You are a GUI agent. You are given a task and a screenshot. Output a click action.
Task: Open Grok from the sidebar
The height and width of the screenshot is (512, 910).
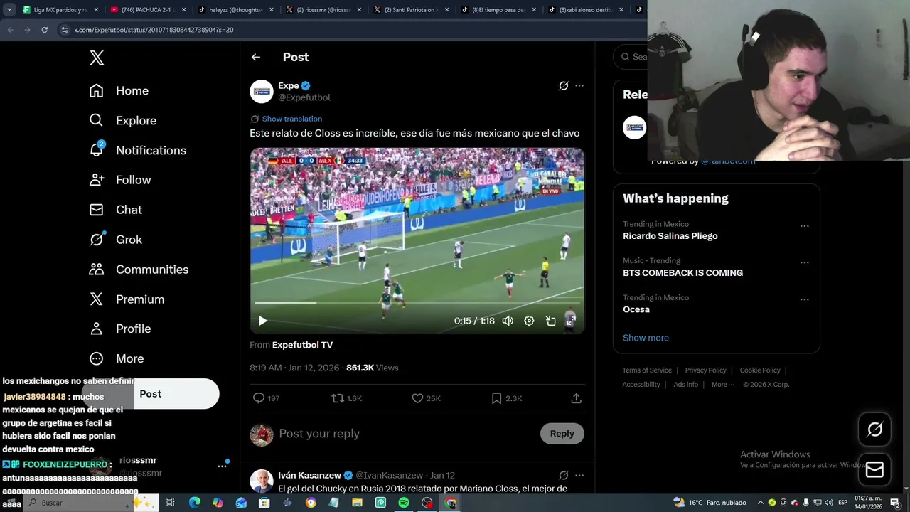coord(115,240)
